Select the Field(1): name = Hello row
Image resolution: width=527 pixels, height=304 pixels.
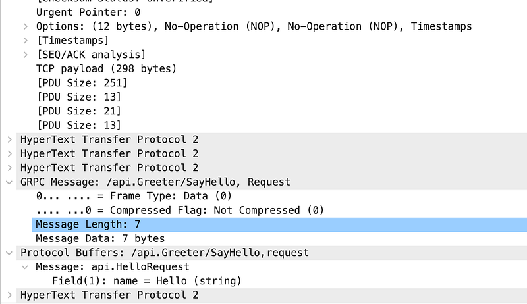point(147,281)
